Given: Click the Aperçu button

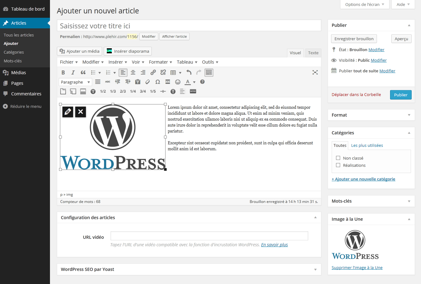Looking at the screenshot, I should (401, 39).
